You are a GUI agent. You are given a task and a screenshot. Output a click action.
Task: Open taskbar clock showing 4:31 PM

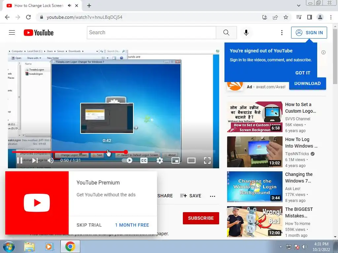pyautogui.click(x=321, y=247)
